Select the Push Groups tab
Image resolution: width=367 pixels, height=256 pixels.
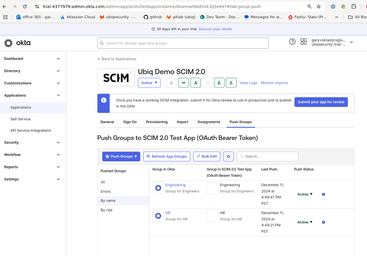pos(241,122)
